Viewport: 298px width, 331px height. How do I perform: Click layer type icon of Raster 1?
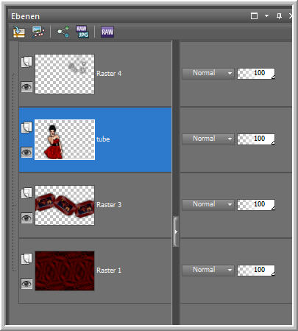(26, 259)
